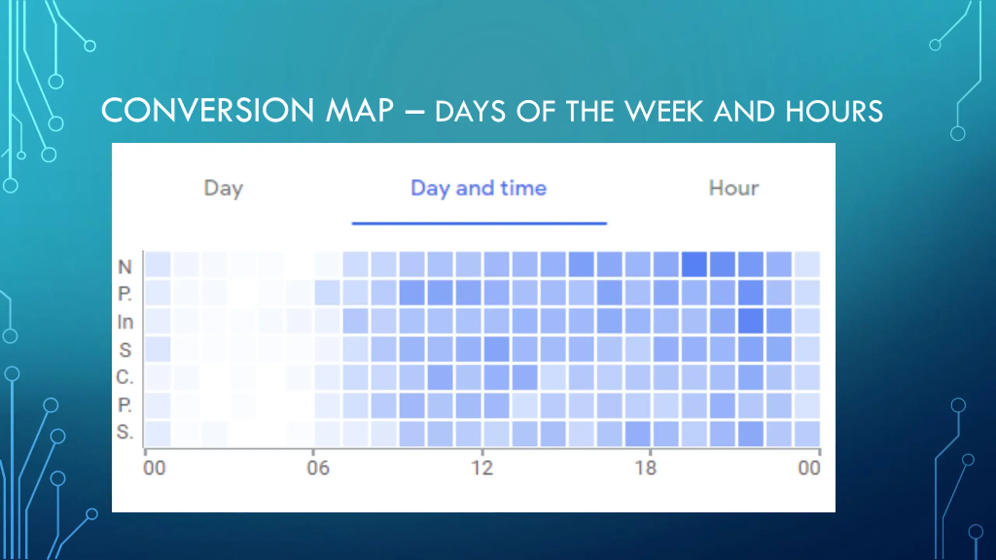Click the 18 hour axis label
Screen dimensions: 996x560
tap(645, 468)
